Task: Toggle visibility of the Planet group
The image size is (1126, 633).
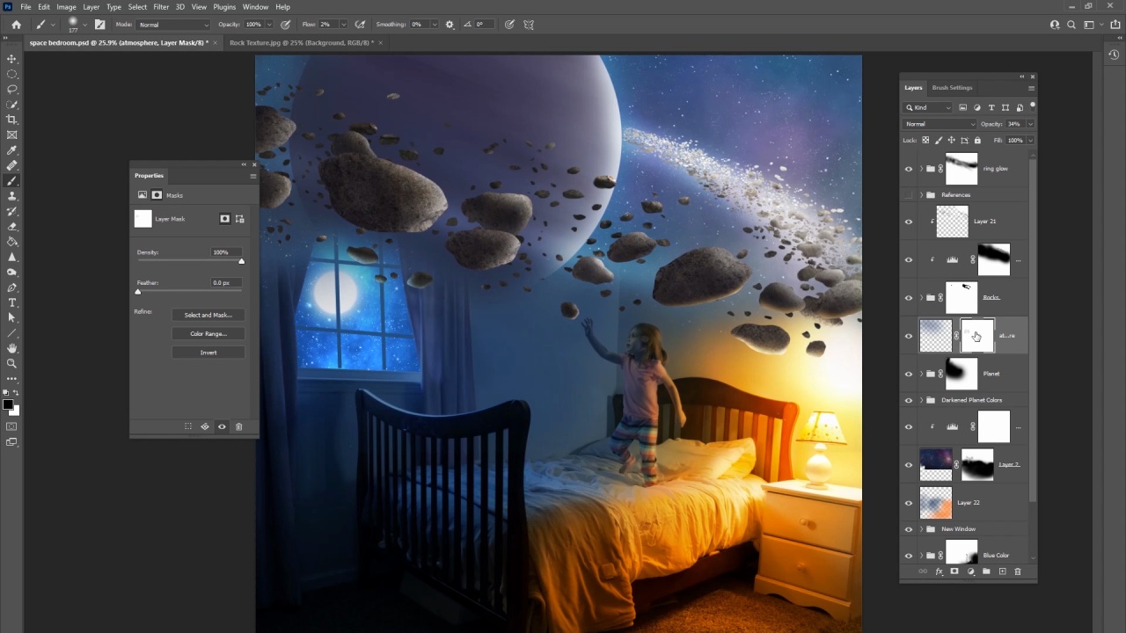Action: click(909, 374)
